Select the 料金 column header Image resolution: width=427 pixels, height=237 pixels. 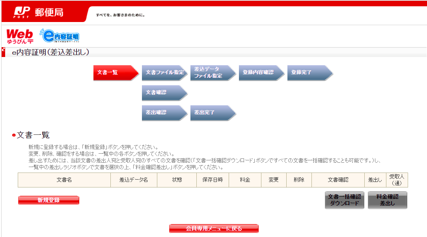pos(245,180)
